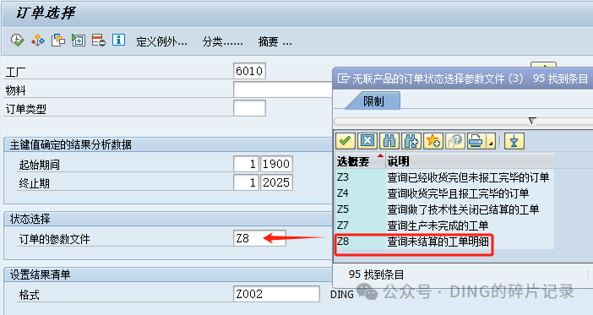This screenshot has height=315, width=593.
Task: Select row Z8 查询未结算的工单明细
Action: (x=444, y=242)
